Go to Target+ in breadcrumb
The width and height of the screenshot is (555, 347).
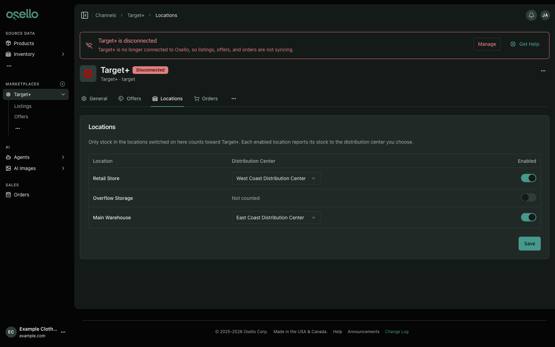(136, 15)
